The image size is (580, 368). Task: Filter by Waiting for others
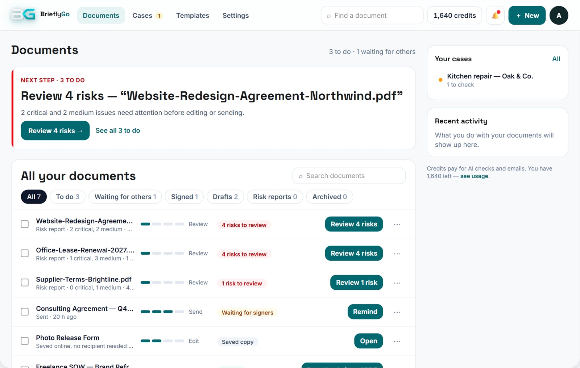pos(125,197)
